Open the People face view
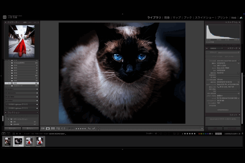Viewport: 245px width, 163px height. [x=63, y=128]
